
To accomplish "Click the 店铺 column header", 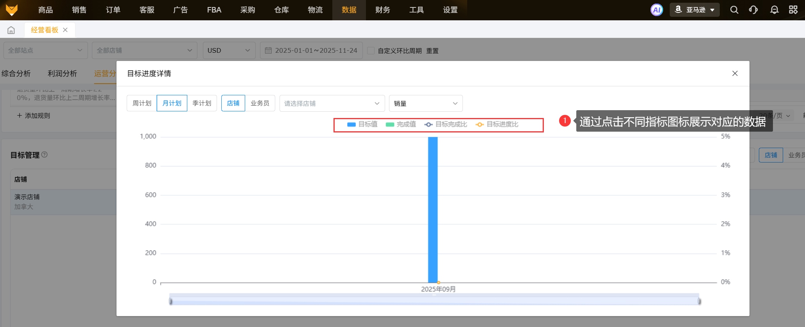I will (21, 179).
